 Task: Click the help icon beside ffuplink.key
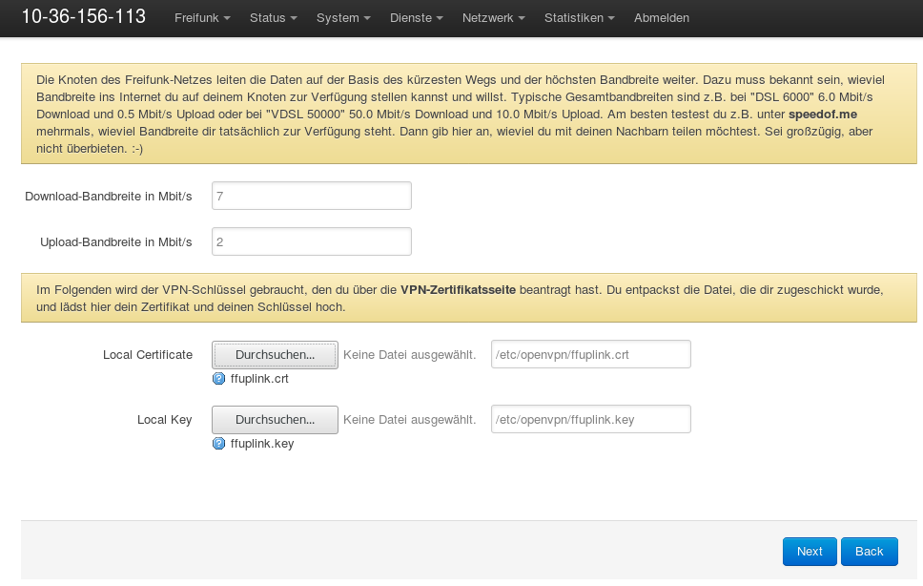pyautogui.click(x=218, y=444)
